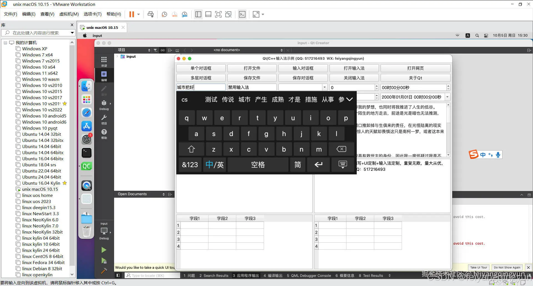This screenshot has height=286, width=533.
Task: Open the VMware snapshot manager
Action: click(185, 14)
